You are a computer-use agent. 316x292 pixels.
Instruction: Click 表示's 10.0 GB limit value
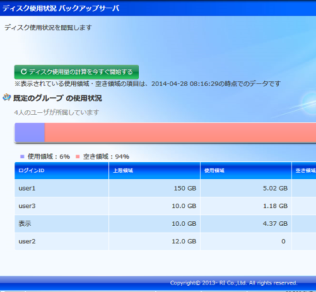point(184,223)
